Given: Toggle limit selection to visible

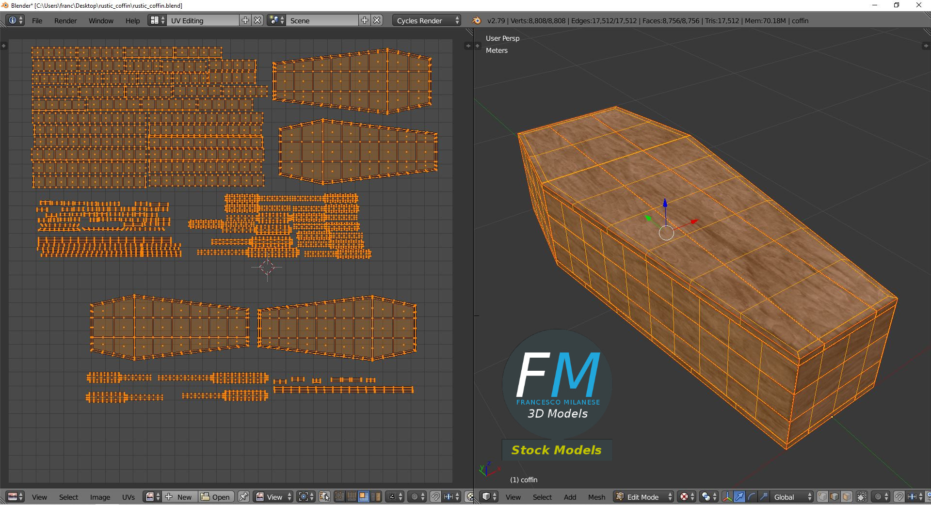Looking at the screenshot, I should tap(862, 497).
